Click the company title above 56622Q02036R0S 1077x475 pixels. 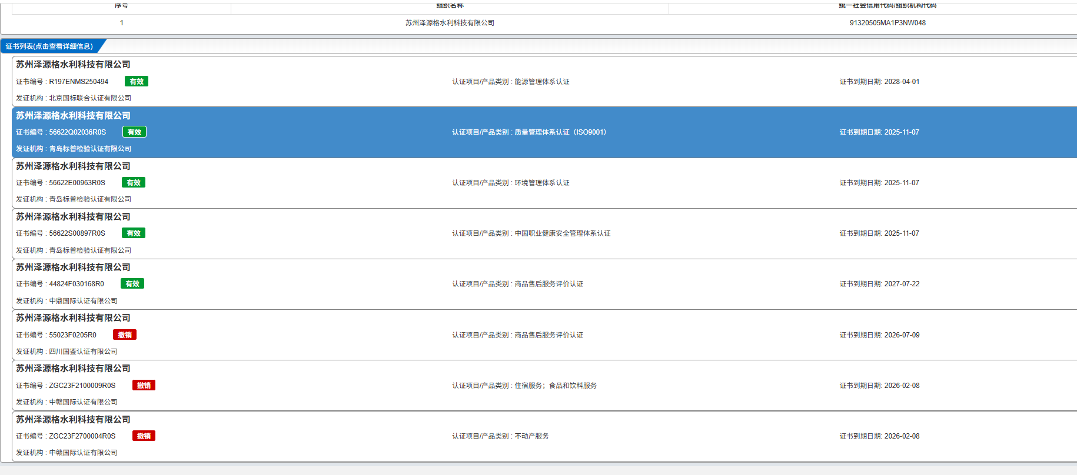click(73, 116)
